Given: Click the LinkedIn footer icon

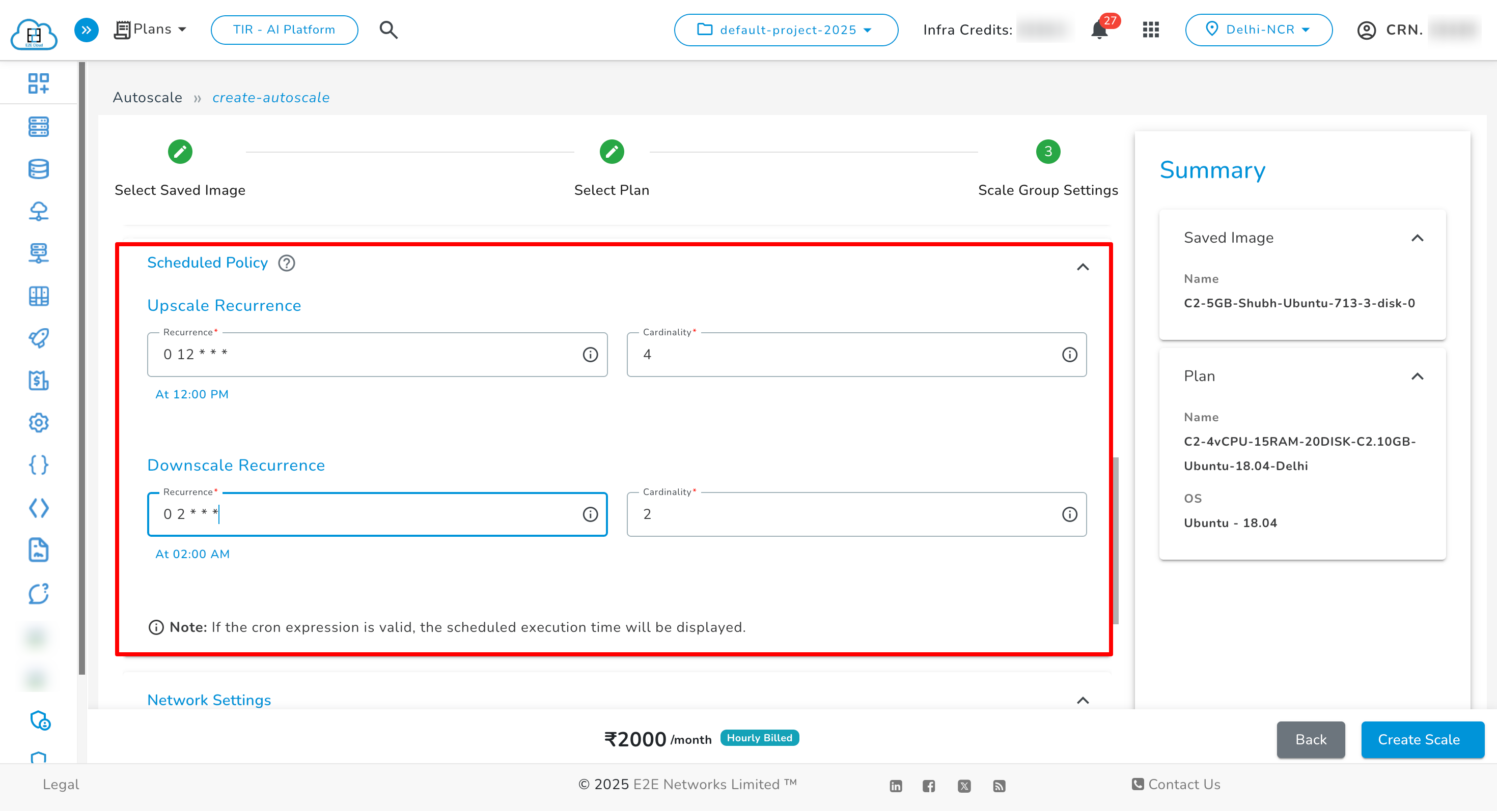Looking at the screenshot, I should [896, 786].
